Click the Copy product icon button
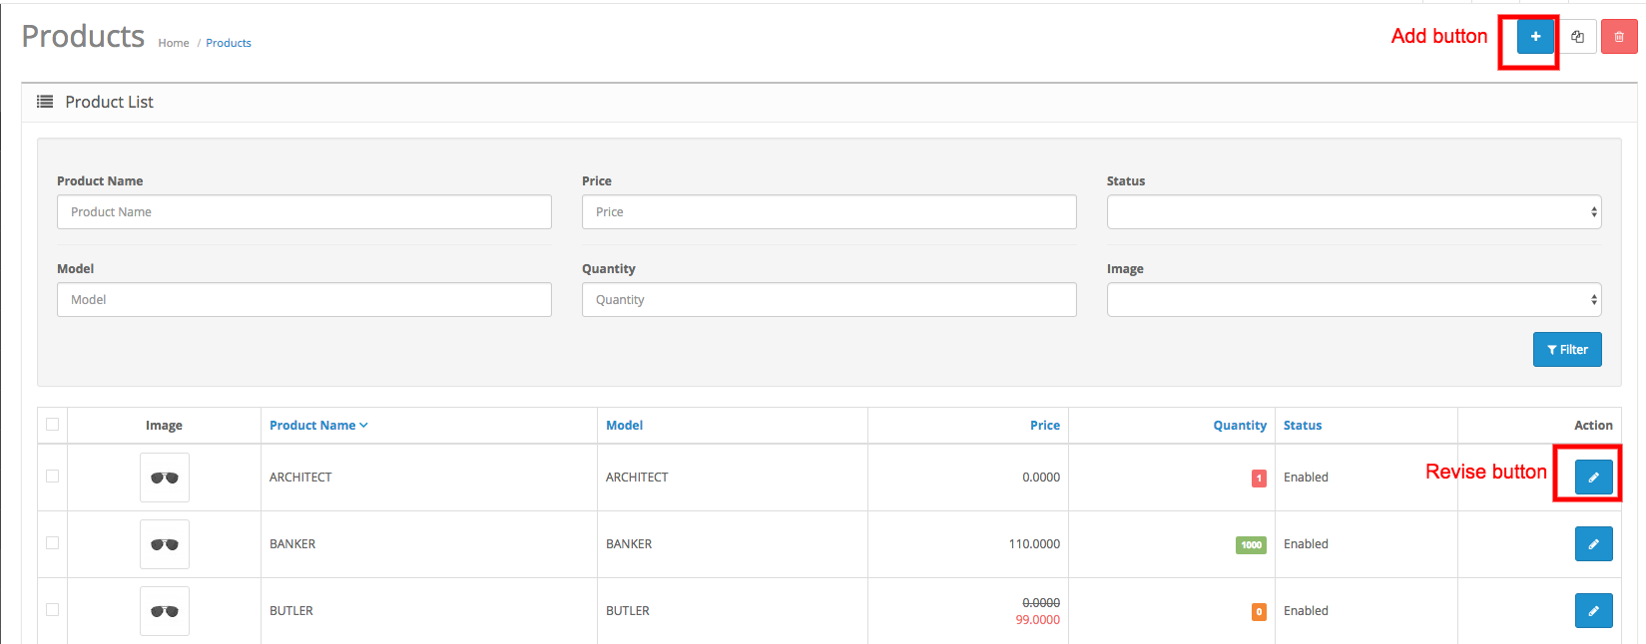Viewport: 1646px width, 644px height. point(1577,37)
